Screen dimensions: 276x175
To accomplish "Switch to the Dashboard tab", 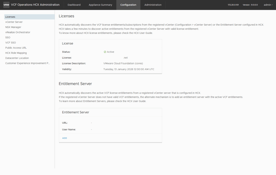I will coord(74,5).
